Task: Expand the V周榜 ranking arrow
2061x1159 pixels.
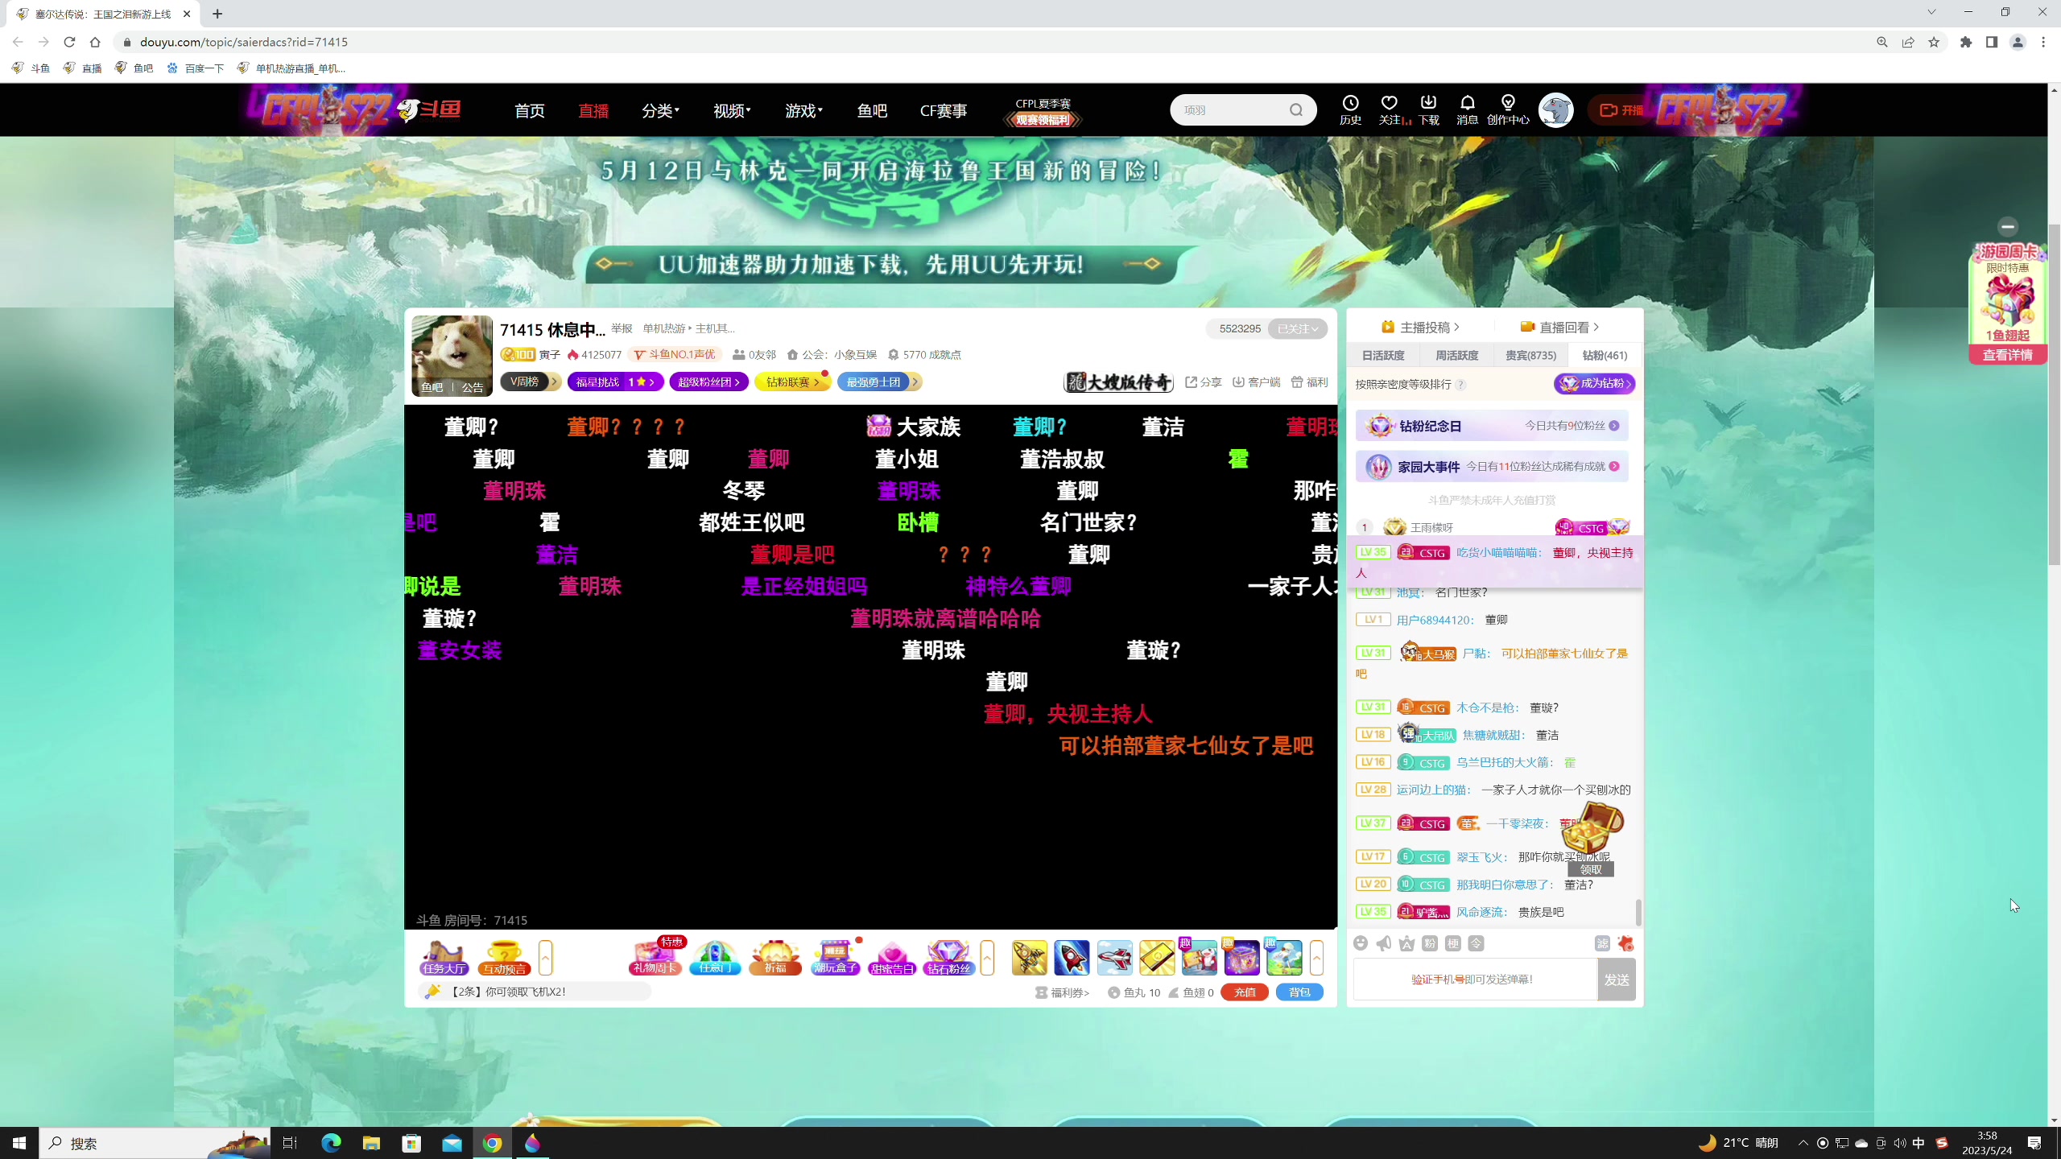Action: [555, 382]
